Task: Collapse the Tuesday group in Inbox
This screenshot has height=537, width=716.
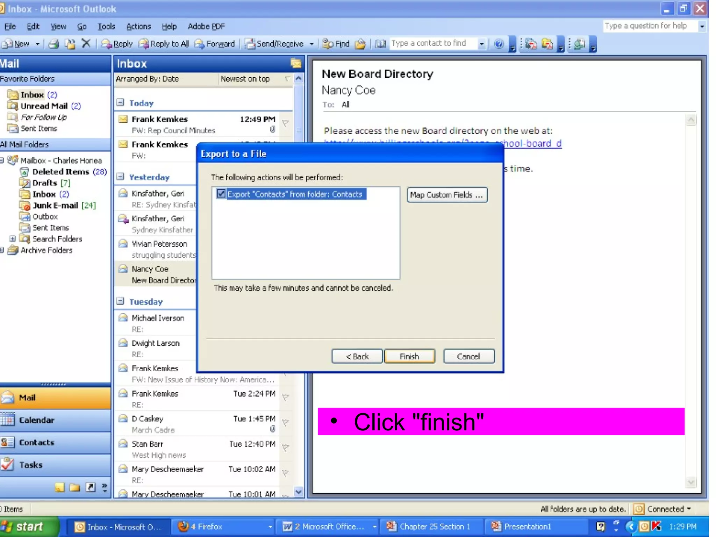Action: click(x=120, y=301)
